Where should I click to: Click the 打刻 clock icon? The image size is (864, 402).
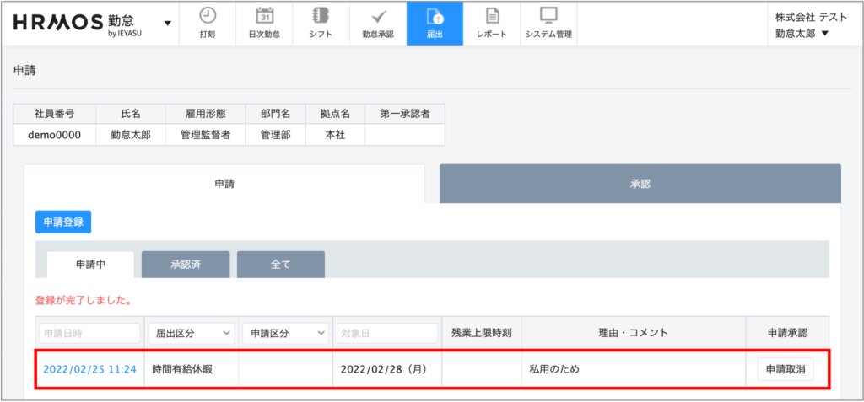208,16
